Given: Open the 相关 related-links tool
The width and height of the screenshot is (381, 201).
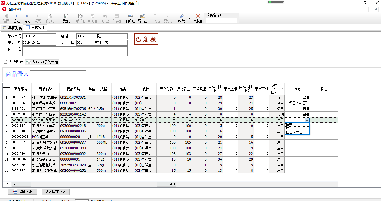Looking at the screenshot, I should tap(182, 19).
